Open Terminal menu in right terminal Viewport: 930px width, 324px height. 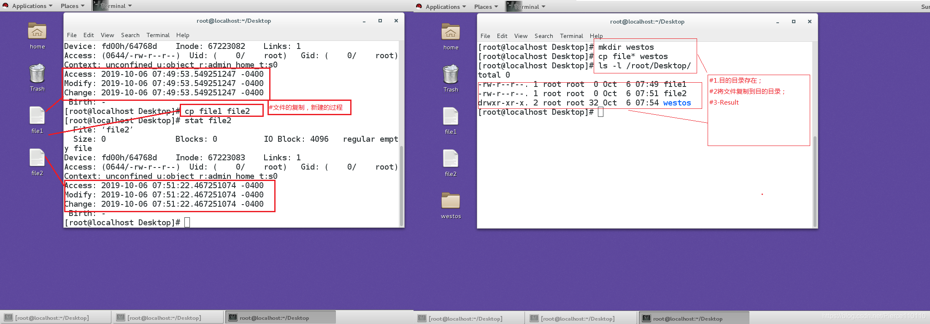(x=571, y=36)
